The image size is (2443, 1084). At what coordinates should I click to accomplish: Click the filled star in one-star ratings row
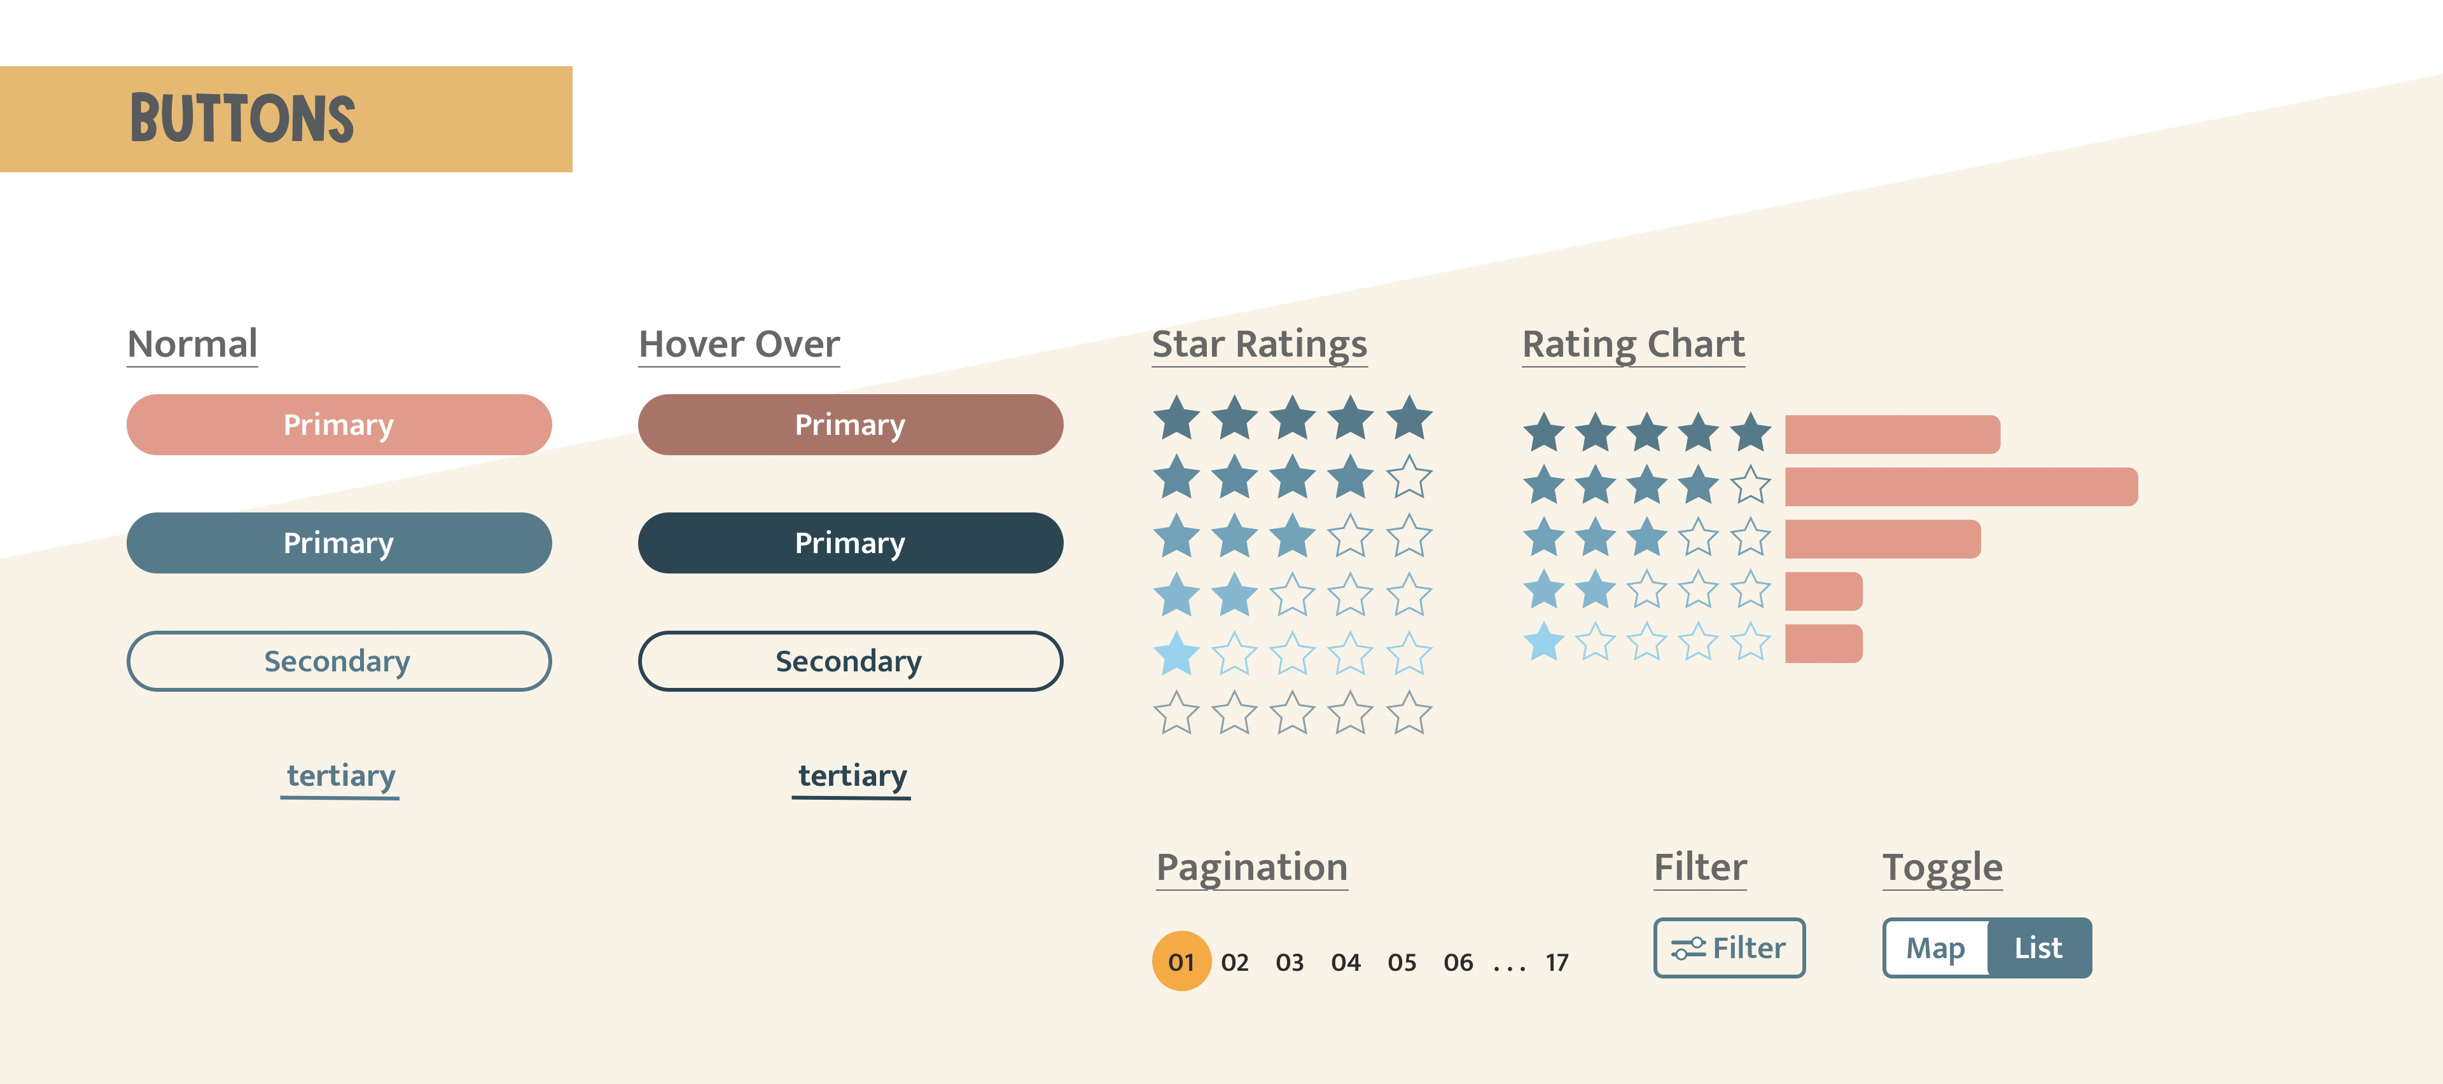click(1177, 654)
